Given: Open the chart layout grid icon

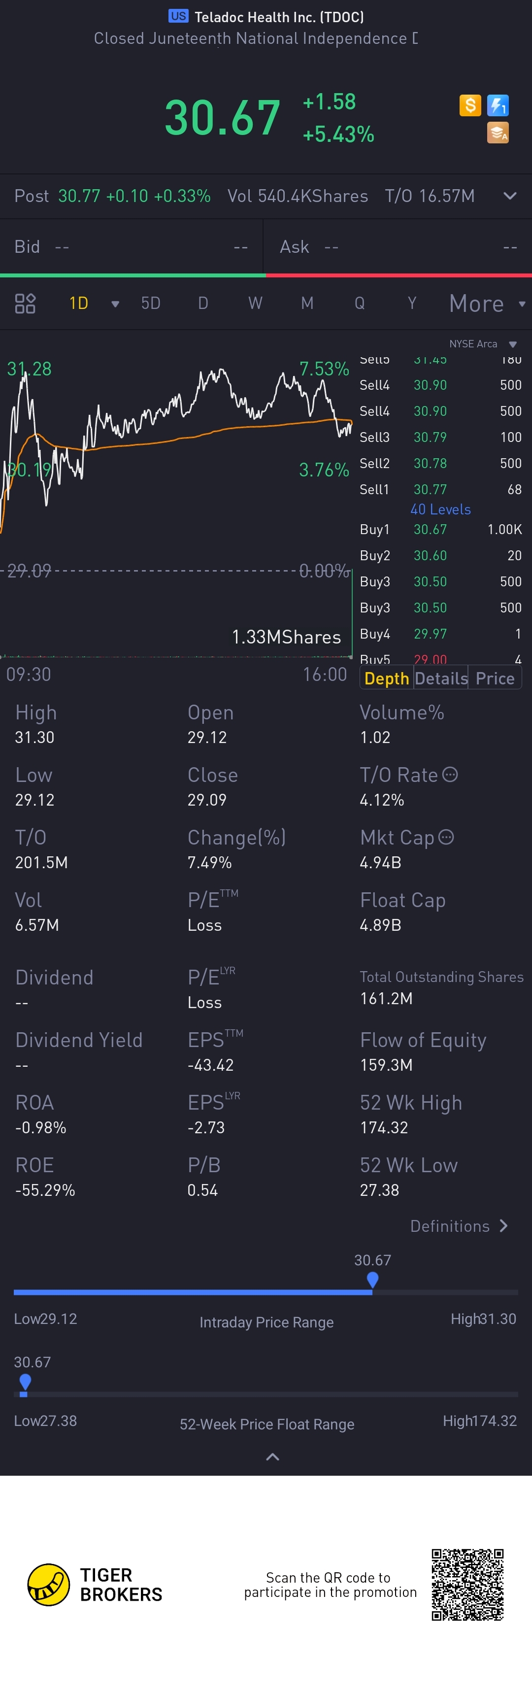Looking at the screenshot, I should [25, 303].
